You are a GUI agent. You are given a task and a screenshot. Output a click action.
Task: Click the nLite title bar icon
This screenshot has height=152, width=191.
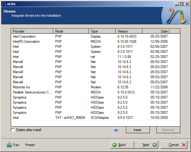click(x=4, y=4)
